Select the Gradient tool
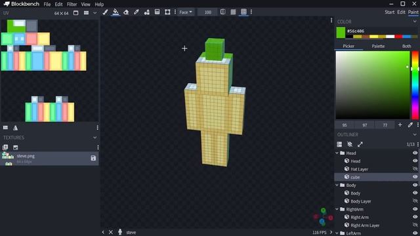Viewport: 420px width, 236px height. [157, 12]
